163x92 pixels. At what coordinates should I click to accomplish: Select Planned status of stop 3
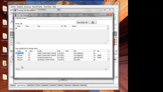pos(21,58)
